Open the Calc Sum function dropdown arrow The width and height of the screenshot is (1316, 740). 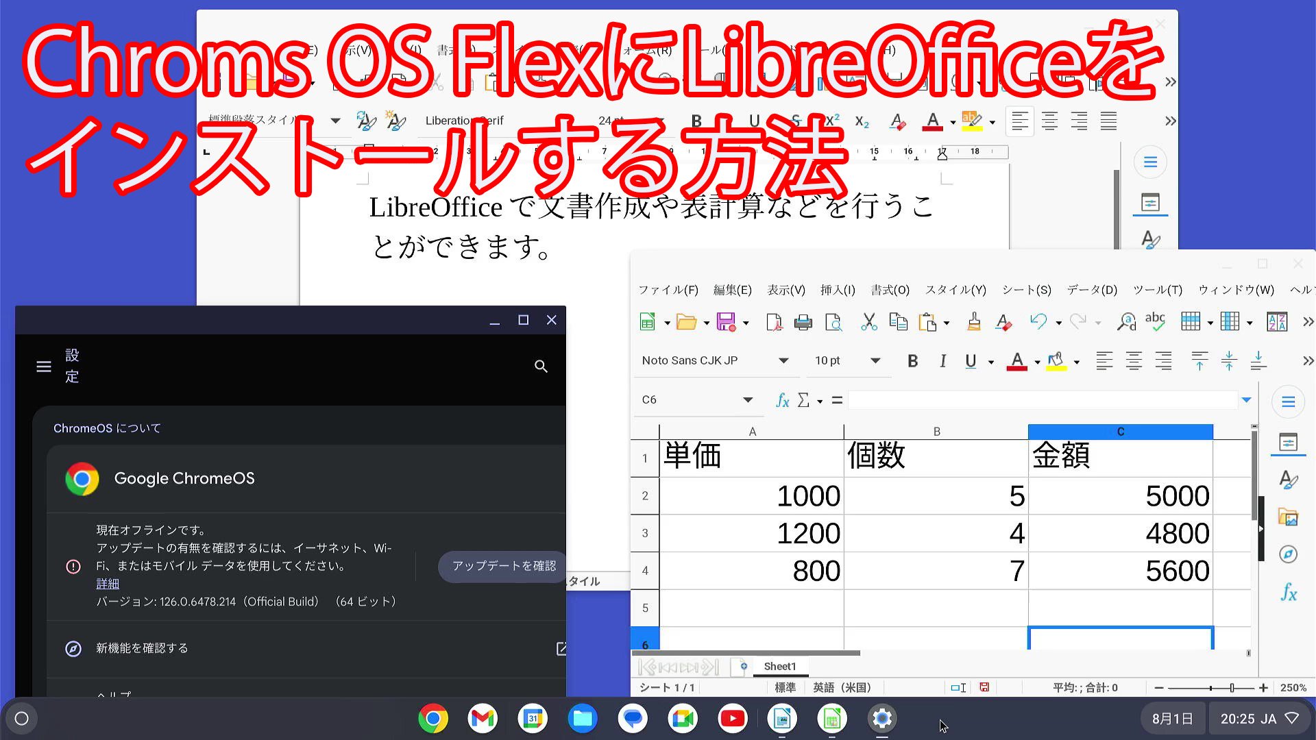(x=820, y=402)
